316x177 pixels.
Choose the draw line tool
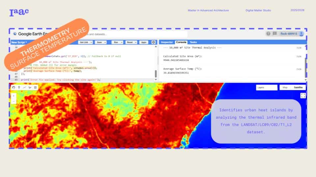click(x=24, y=88)
